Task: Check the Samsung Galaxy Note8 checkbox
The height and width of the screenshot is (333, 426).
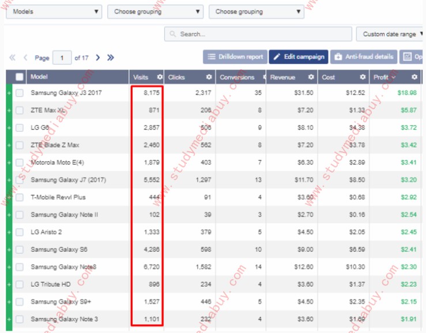Action: (20, 267)
